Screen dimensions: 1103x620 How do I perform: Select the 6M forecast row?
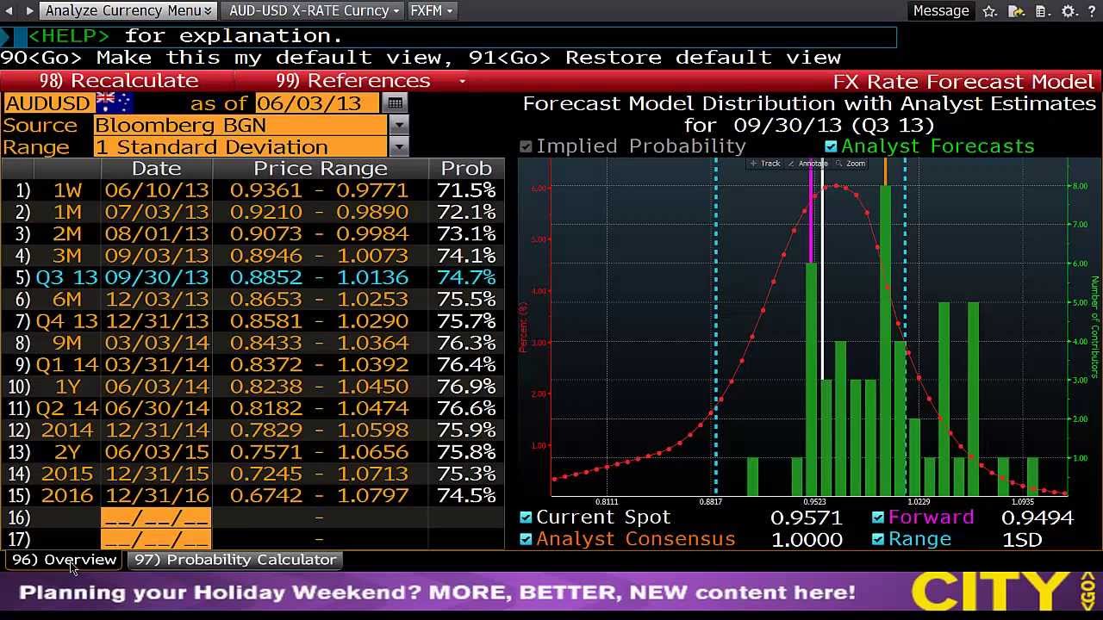coord(252,299)
